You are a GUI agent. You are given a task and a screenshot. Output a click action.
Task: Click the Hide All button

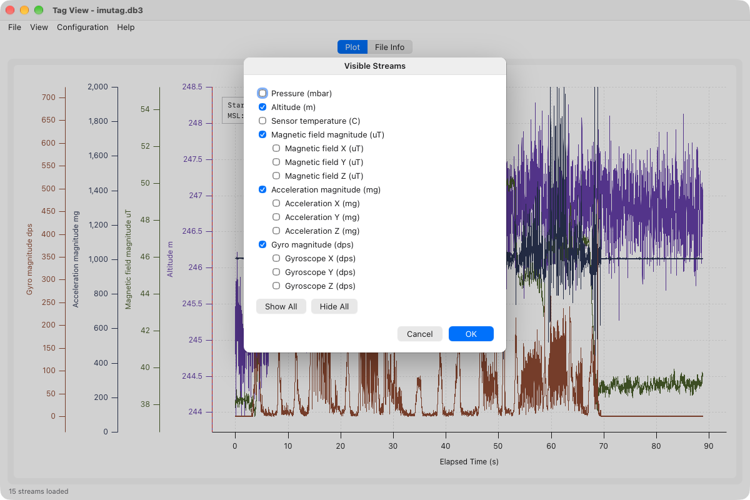pos(334,306)
